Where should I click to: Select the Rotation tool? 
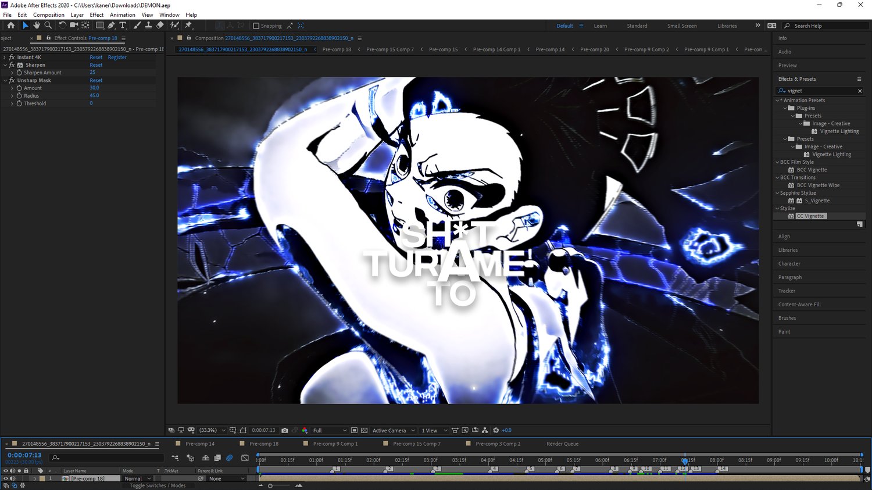pos(62,26)
